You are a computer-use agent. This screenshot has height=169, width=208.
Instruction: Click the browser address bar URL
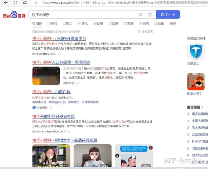[x=122, y=3]
